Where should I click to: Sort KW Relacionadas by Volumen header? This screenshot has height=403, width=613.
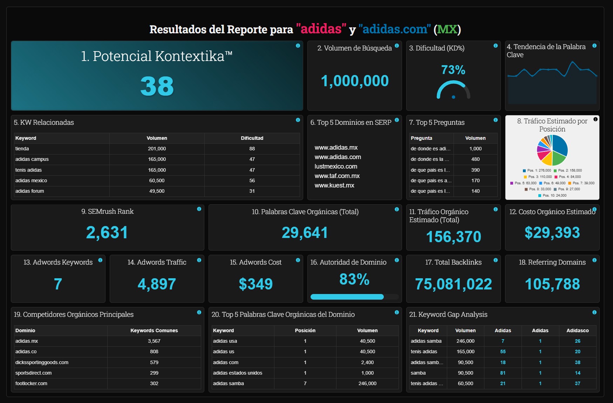(x=157, y=138)
